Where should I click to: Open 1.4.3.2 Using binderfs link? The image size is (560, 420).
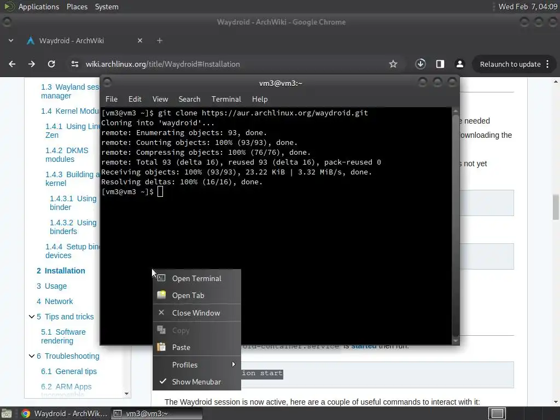click(x=73, y=227)
